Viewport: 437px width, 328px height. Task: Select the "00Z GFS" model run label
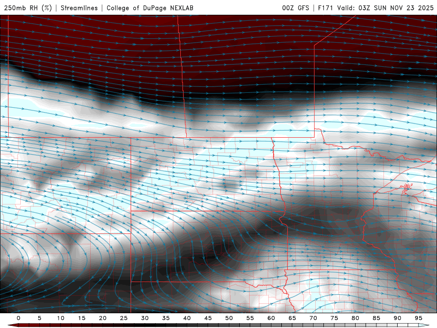[296, 8]
